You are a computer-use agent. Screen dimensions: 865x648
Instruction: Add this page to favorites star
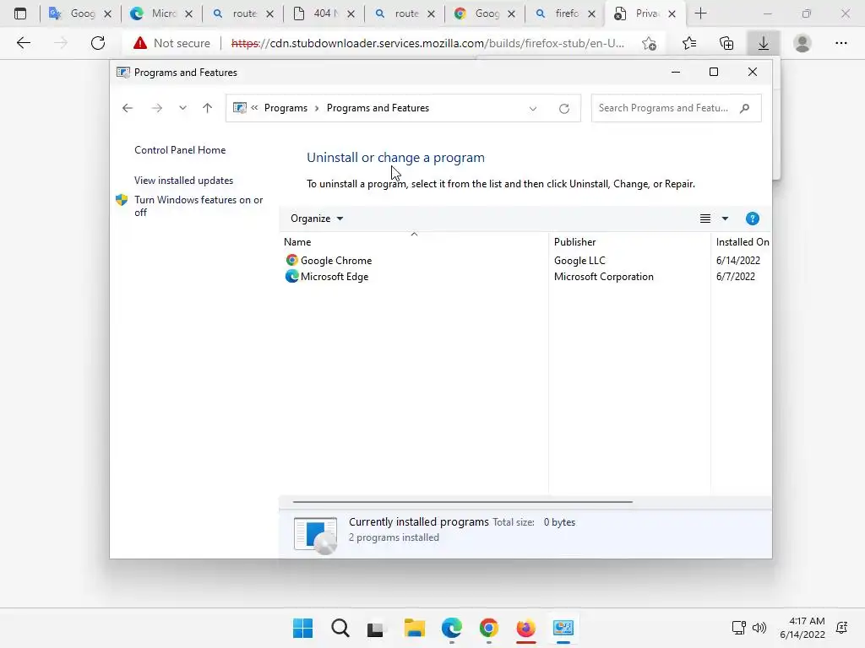point(650,43)
